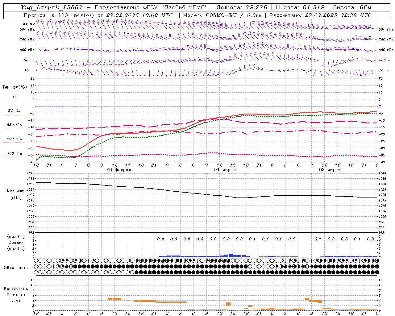The image size is (395, 316).
Task: Click the '(км)' unit under облачность
Action: coord(16,301)
